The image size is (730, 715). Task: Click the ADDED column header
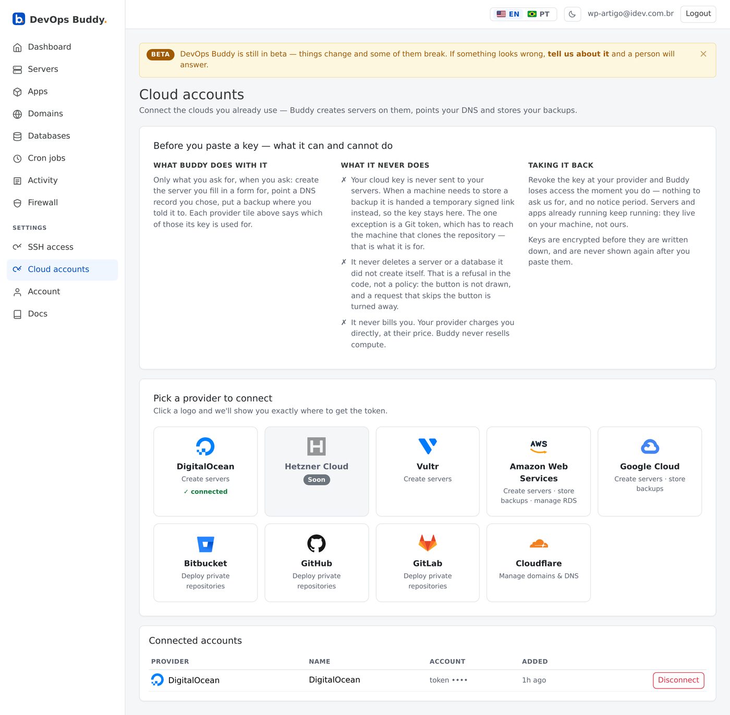click(x=535, y=661)
